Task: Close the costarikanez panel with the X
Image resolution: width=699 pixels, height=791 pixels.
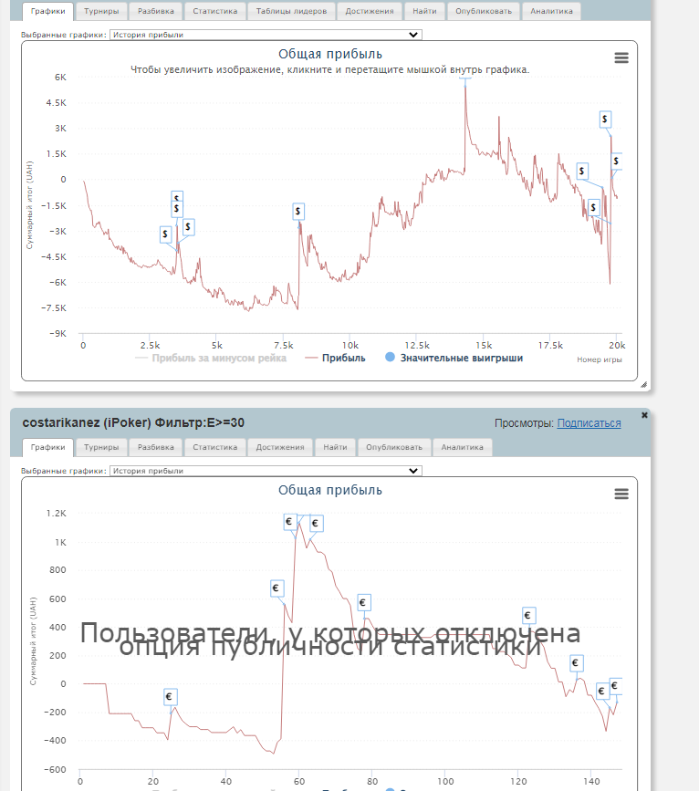Action: [644, 415]
